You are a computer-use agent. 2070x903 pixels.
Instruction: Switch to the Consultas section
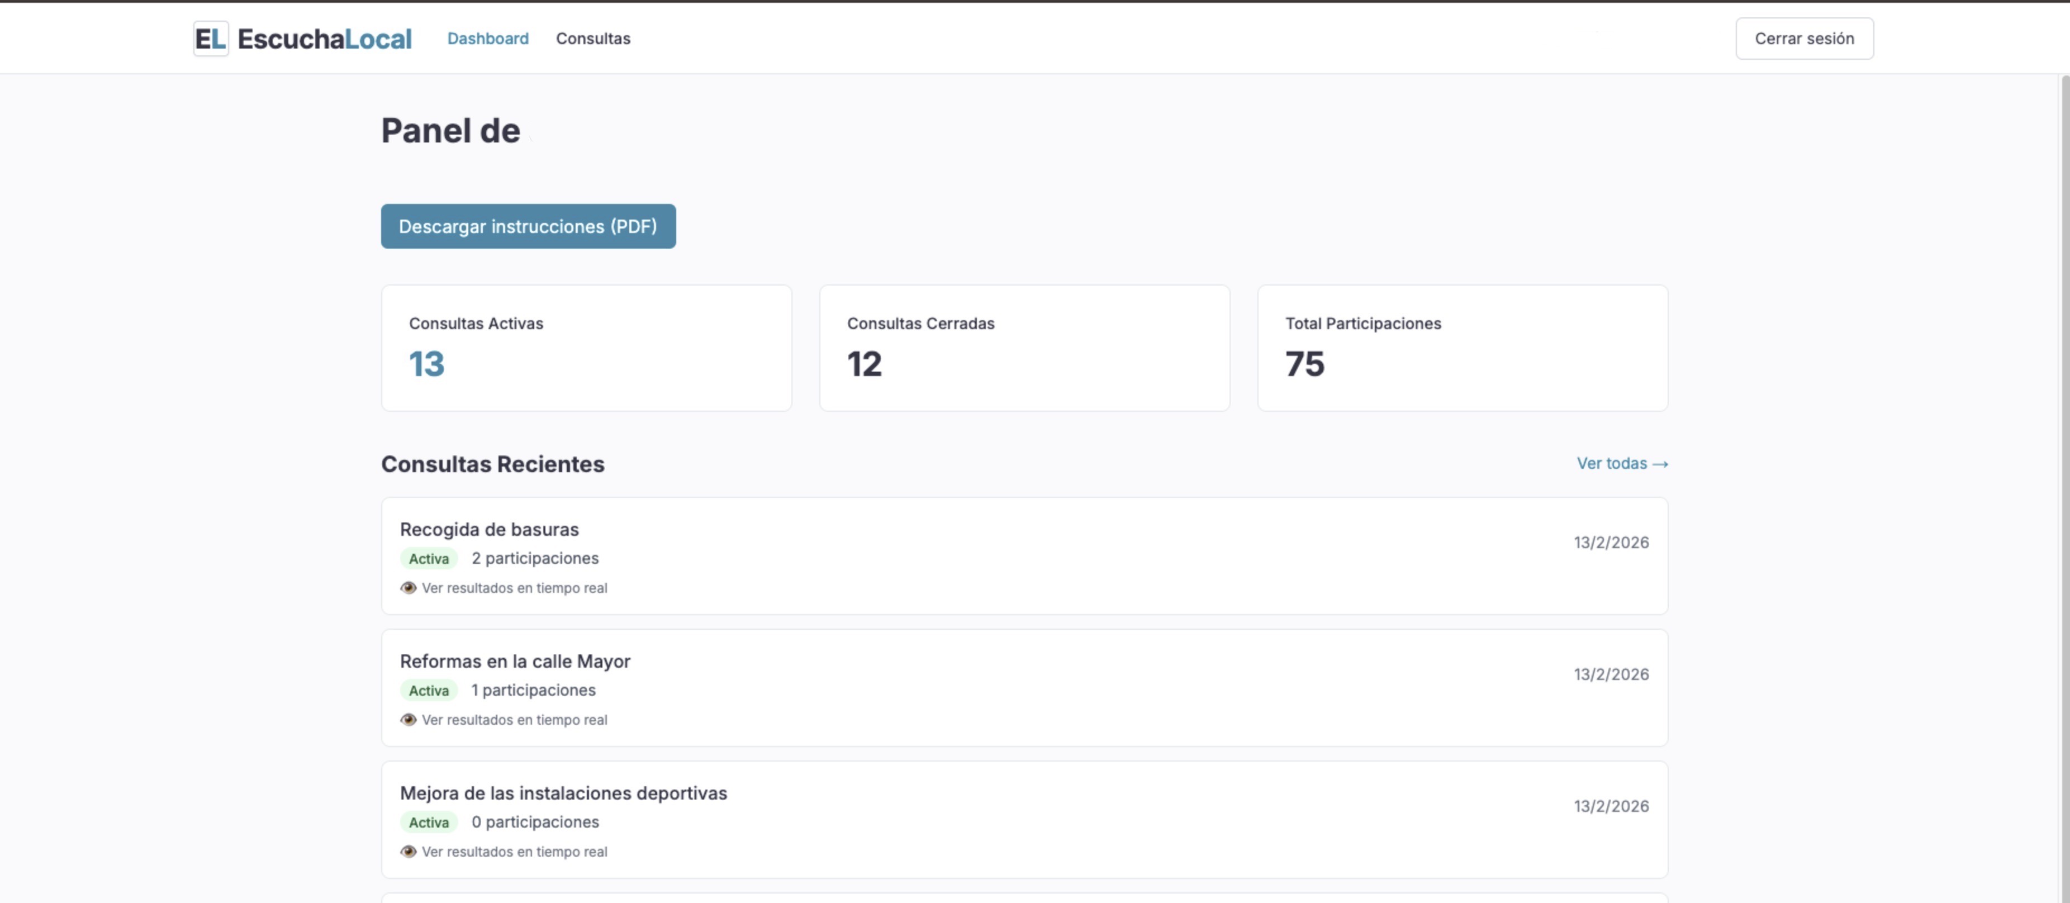tap(593, 38)
